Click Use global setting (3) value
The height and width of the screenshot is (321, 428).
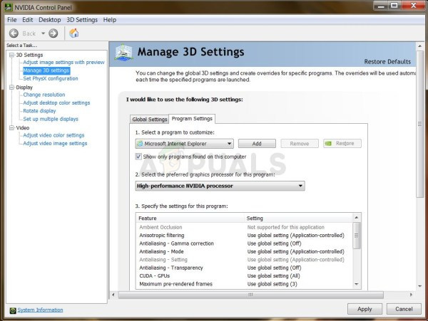272,284
